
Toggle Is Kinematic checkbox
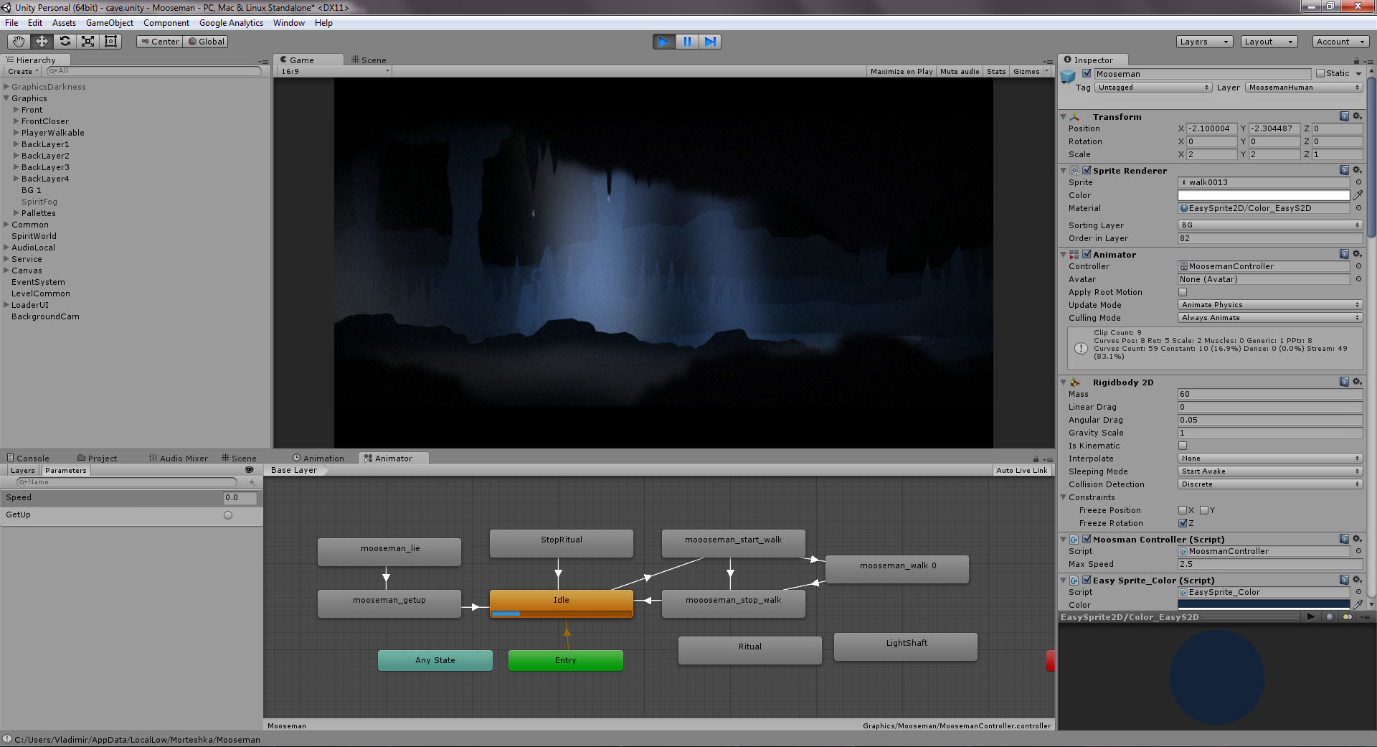click(x=1183, y=446)
